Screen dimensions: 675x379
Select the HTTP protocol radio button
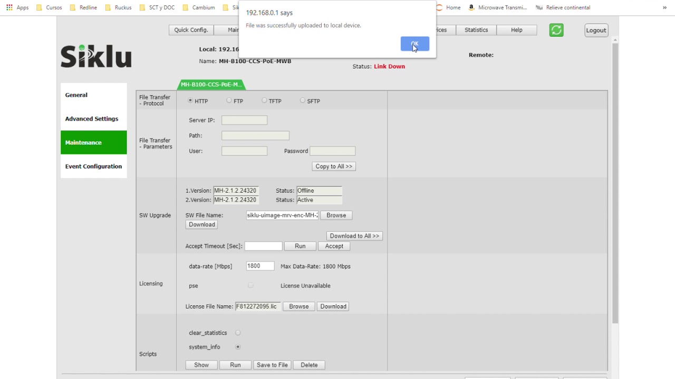pos(190,101)
